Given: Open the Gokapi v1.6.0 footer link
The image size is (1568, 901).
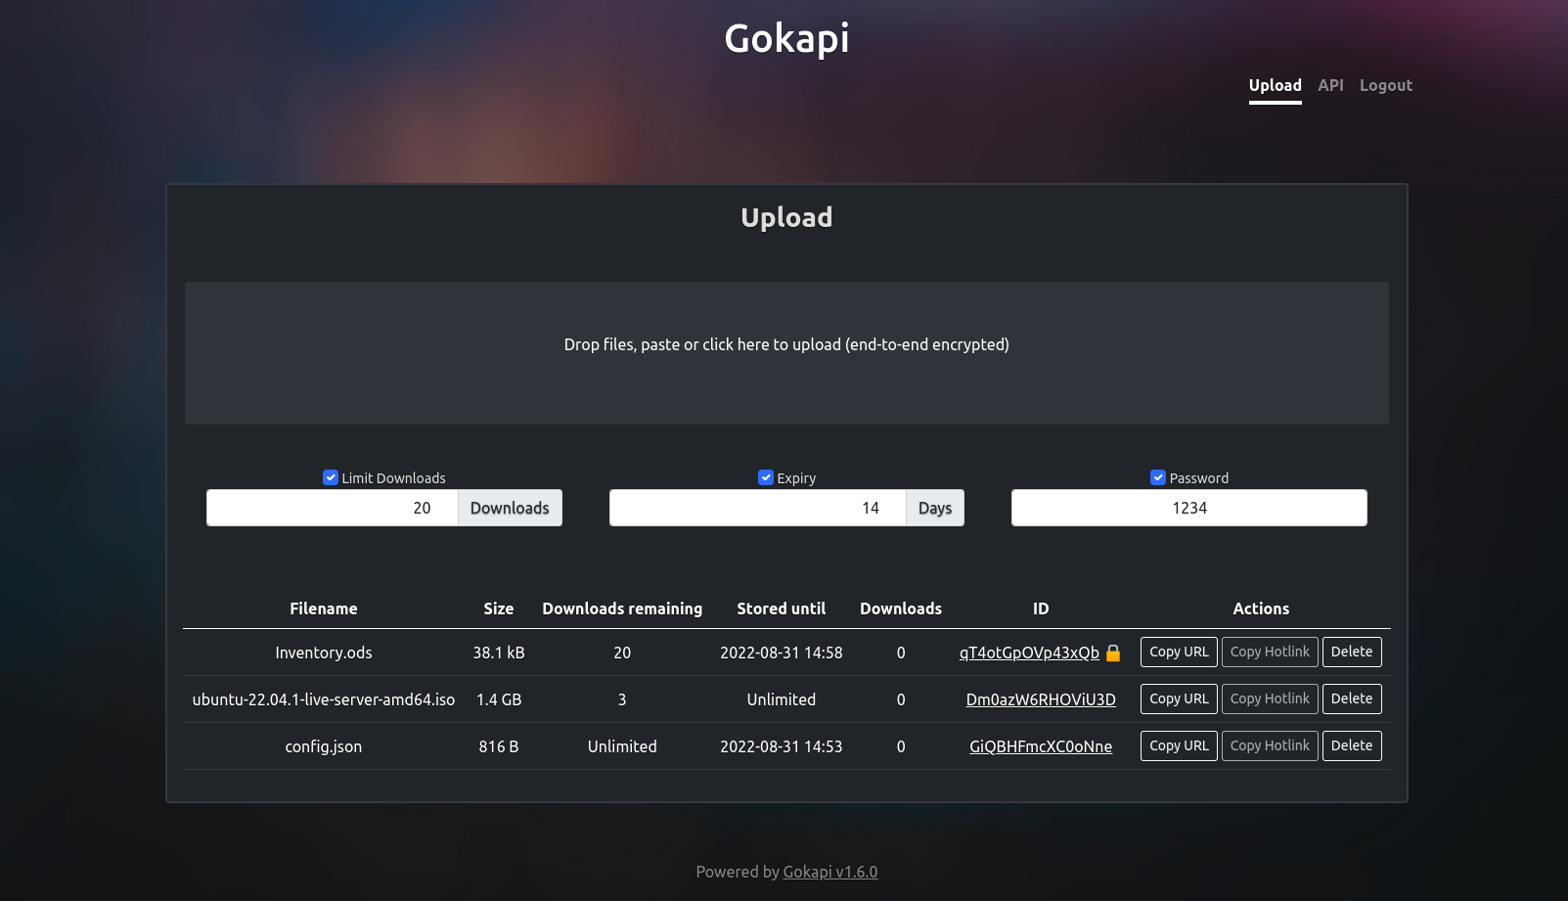Looking at the screenshot, I should click(x=830, y=872).
